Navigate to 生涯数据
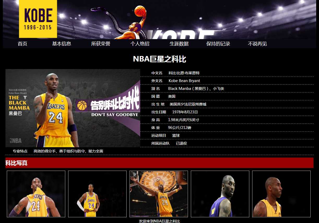The image size is (319, 223). (179, 44)
